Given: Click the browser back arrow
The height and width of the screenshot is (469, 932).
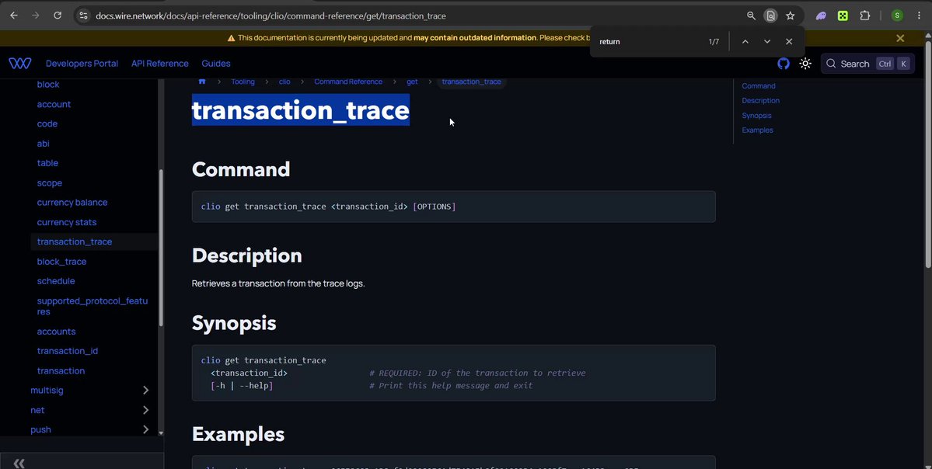Looking at the screenshot, I should [14, 16].
